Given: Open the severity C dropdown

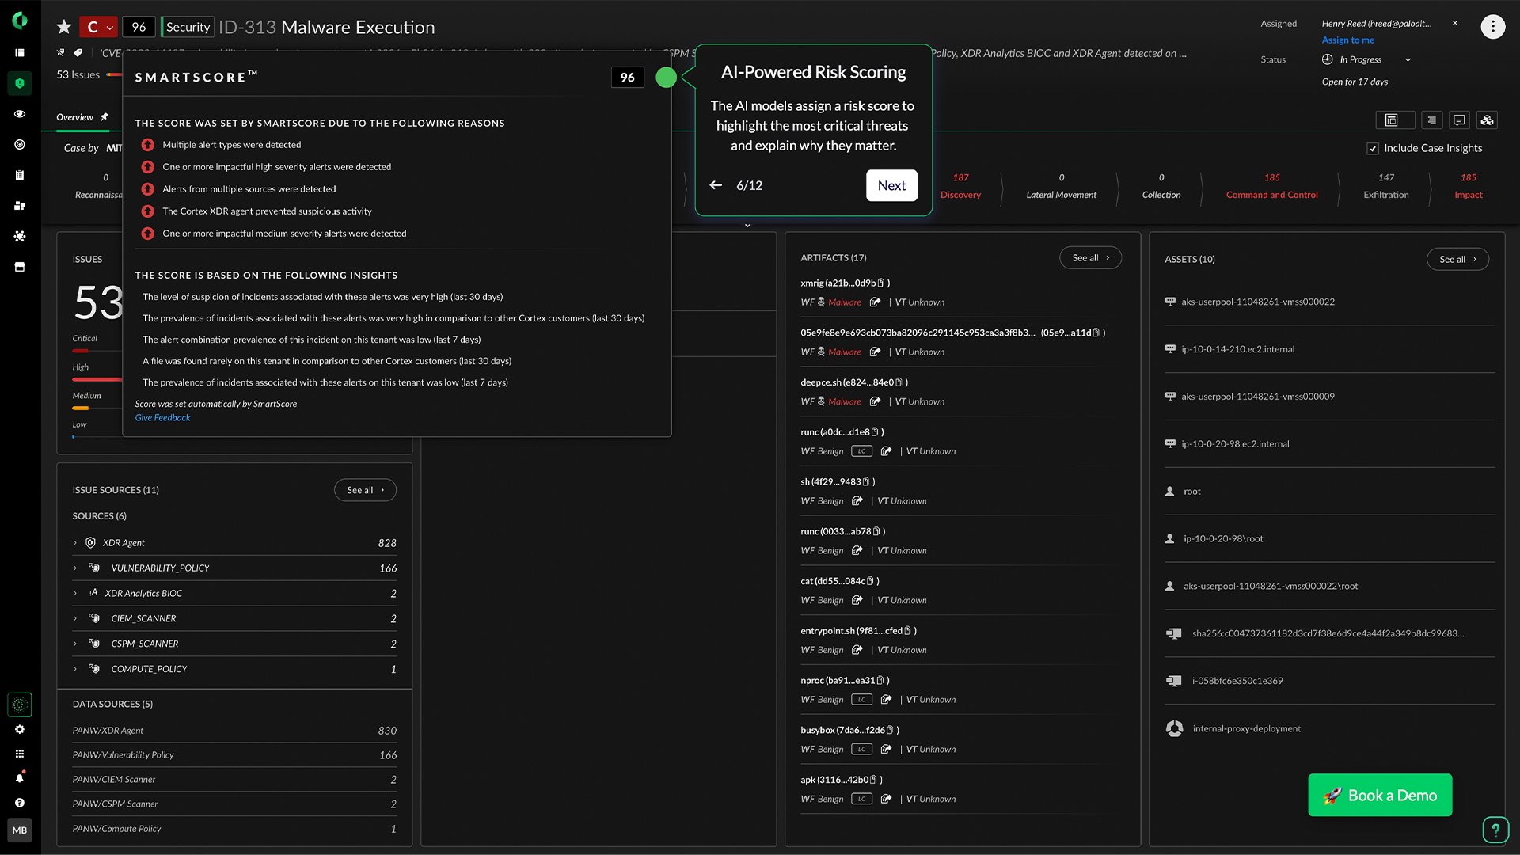Looking at the screenshot, I should pos(98,26).
